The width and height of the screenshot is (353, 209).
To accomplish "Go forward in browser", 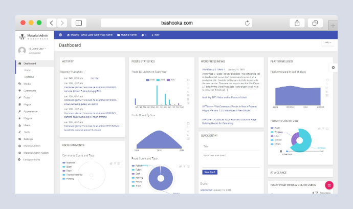I will coord(62,23).
